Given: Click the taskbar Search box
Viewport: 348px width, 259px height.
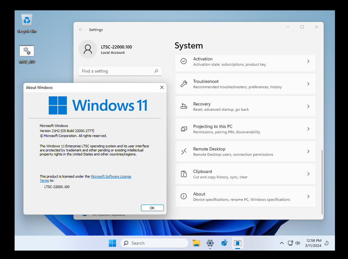Looking at the screenshot, I should [x=154, y=243].
